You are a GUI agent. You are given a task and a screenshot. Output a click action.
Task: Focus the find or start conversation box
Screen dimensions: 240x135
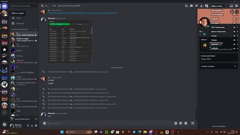click(x=24, y=6)
